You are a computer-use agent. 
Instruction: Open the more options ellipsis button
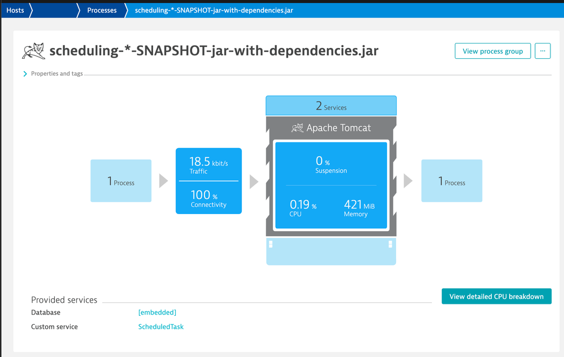pyautogui.click(x=543, y=51)
